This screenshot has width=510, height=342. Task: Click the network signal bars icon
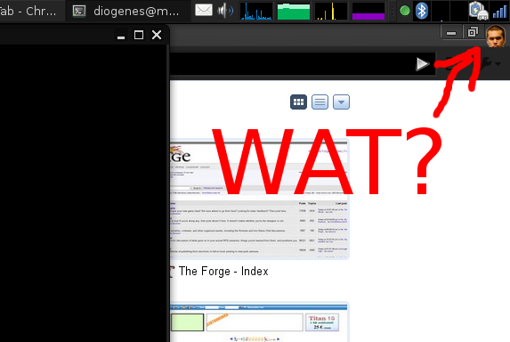point(499,12)
